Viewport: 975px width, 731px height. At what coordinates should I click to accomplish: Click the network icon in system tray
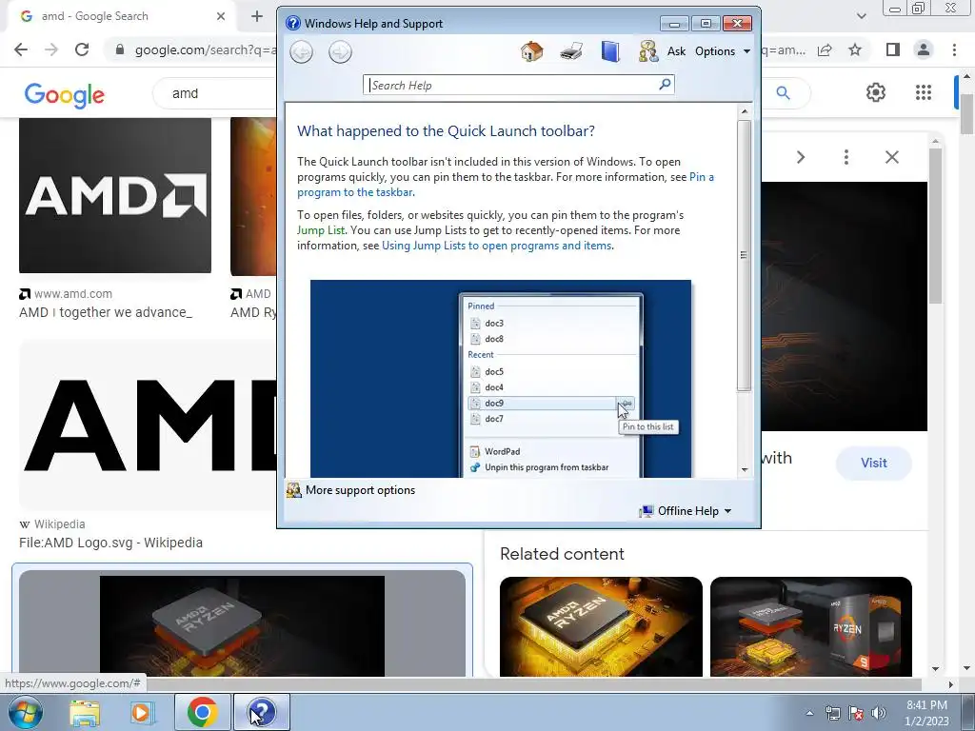pyautogui.click(x=832, y=713)
